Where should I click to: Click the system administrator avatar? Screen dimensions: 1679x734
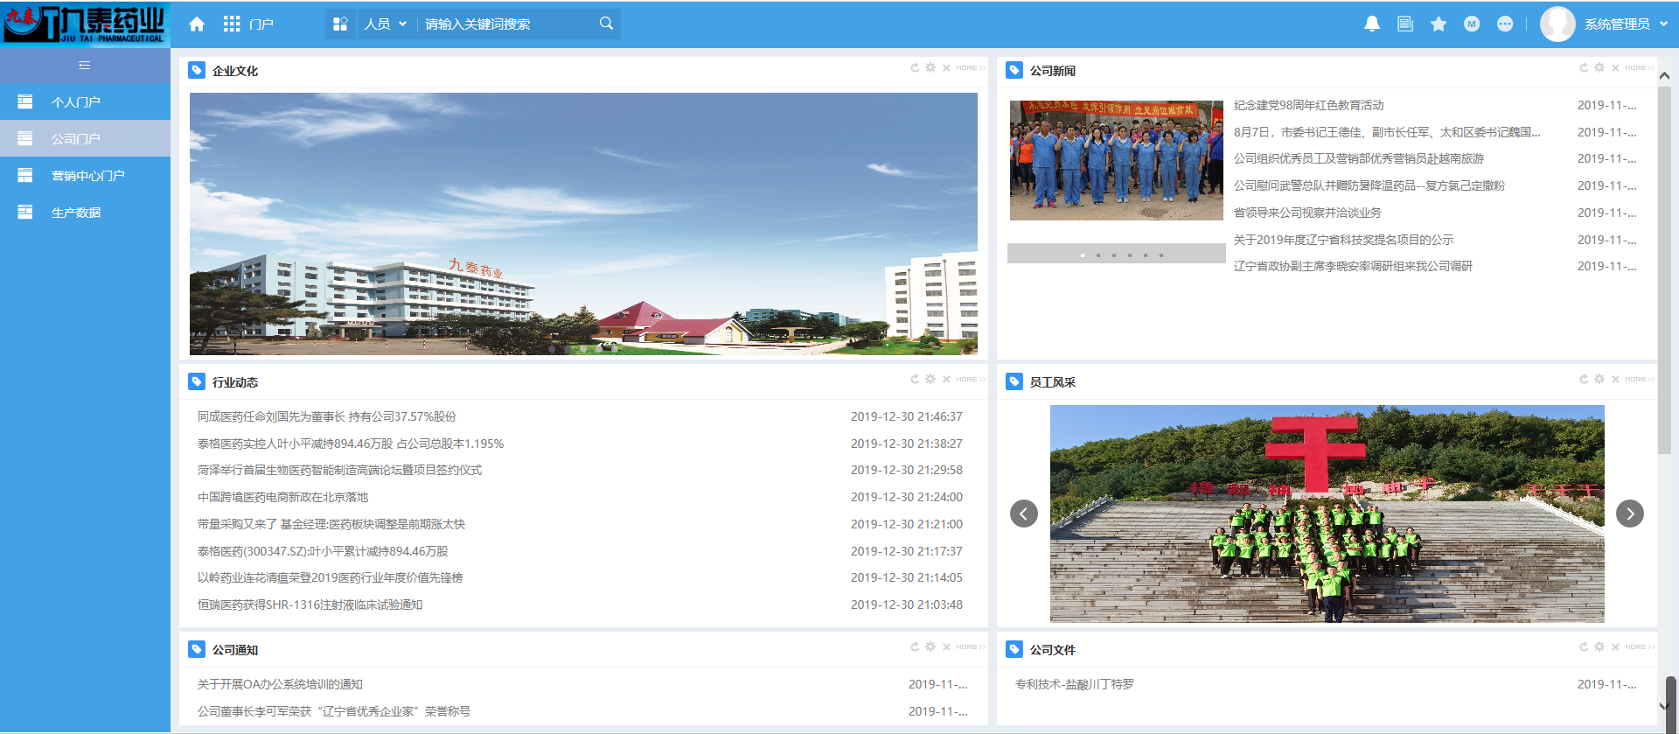tap(1557, 24)
